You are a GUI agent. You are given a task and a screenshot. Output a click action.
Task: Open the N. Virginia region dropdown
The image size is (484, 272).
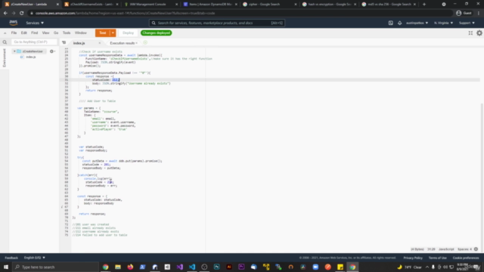coord(444,23)
